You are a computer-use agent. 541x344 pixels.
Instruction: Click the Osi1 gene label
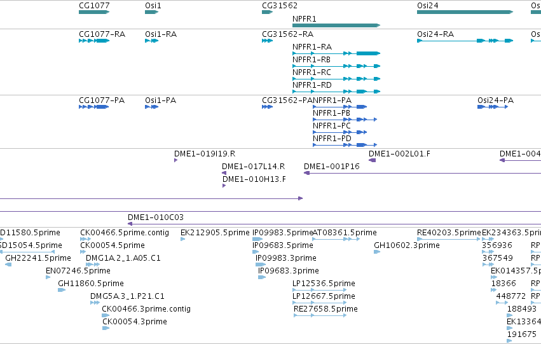tap(153, 6)
